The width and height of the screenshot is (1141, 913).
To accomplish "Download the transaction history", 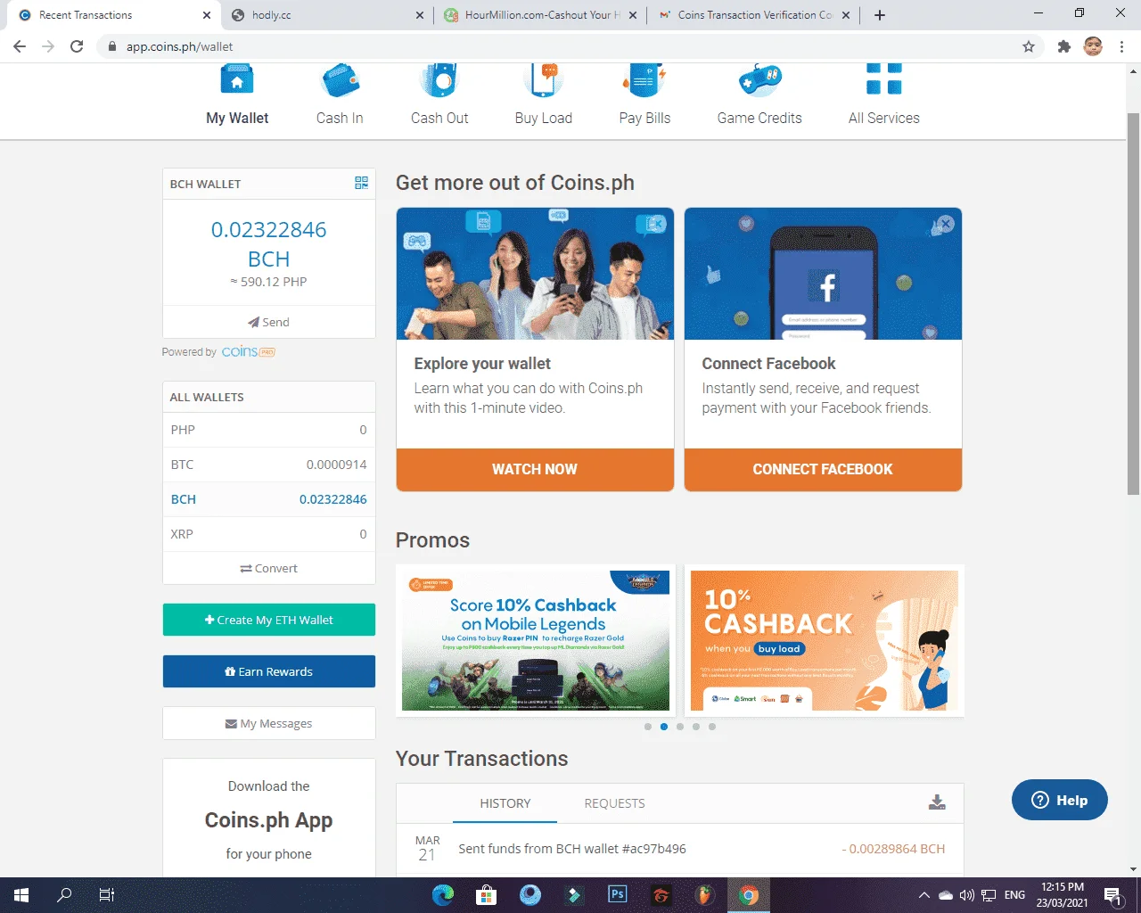I will 937,802.
